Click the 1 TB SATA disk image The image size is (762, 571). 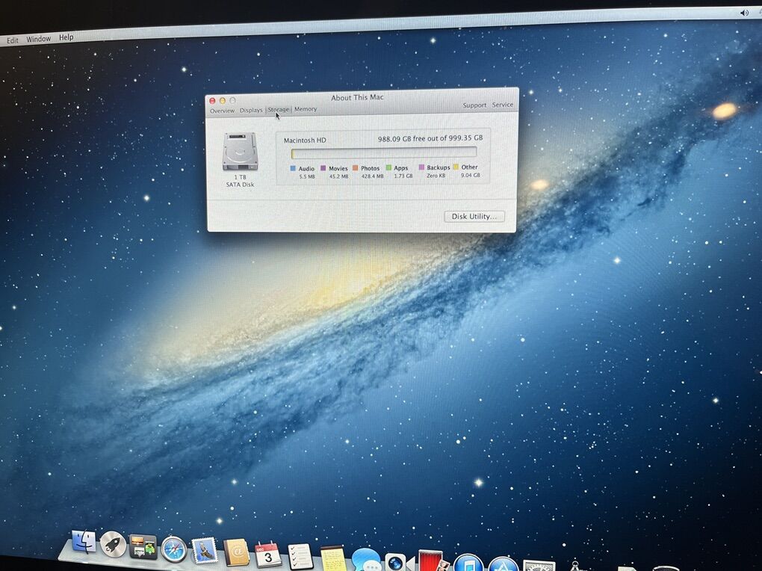[240, 152]
